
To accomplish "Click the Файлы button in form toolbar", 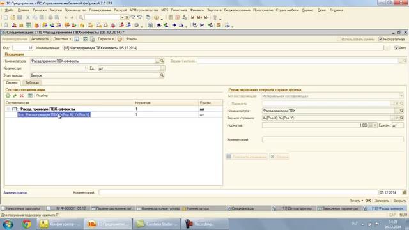I will tap(132, 39).
